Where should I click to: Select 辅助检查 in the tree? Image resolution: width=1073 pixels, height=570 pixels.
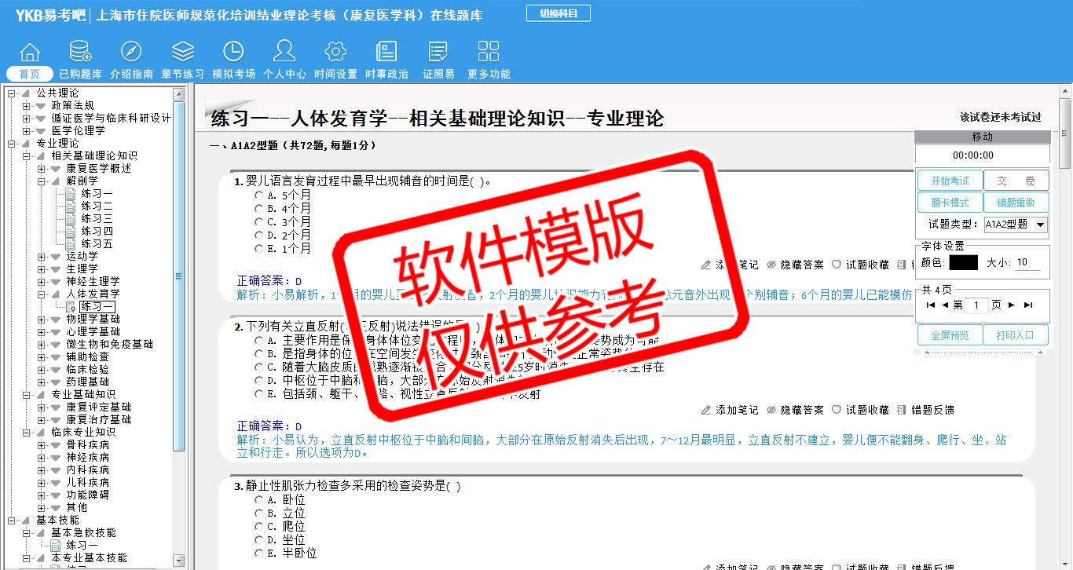87,357
